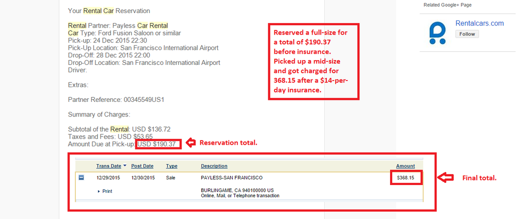Follow the Rentalcars.com Google+ page
Screen dimensions: 523x219
467,34
